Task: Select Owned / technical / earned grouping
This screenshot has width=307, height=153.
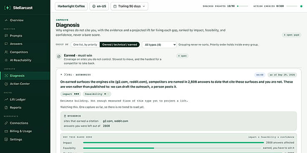Action: pos(120,44)
